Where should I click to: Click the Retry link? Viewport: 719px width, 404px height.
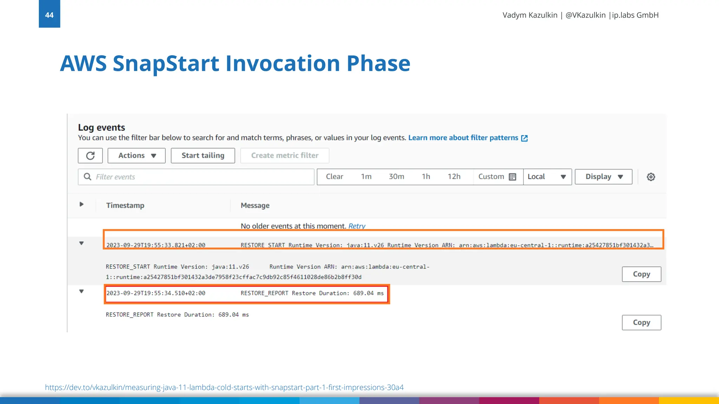point(356,226)
